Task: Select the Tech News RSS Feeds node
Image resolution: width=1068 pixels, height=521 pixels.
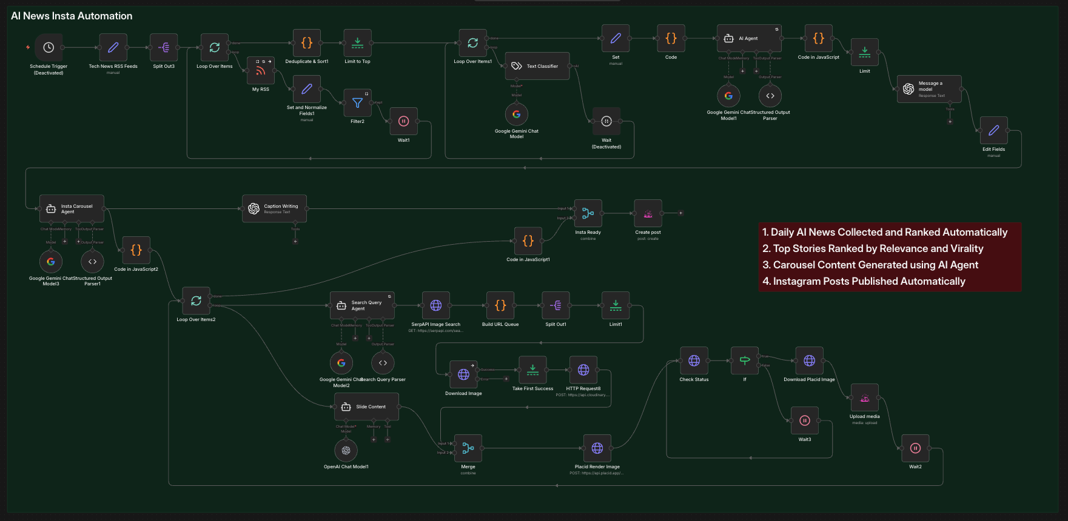Action: pyautogui.click(x=113, y=47)
